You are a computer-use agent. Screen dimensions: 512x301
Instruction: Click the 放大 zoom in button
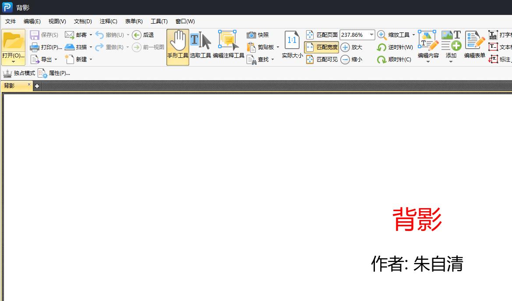click(353, 47)
